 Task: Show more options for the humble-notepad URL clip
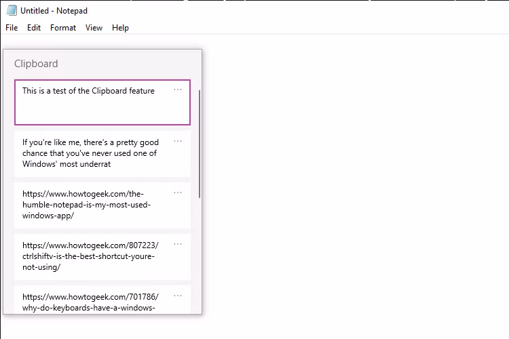pos(178,193)
